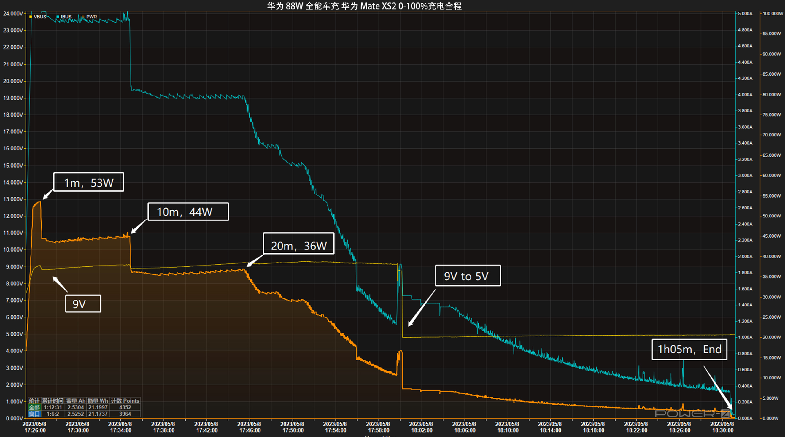Select the 全部 row header in statistics table
This screenshot has height=437, width=785.
(x=34, y=407)
